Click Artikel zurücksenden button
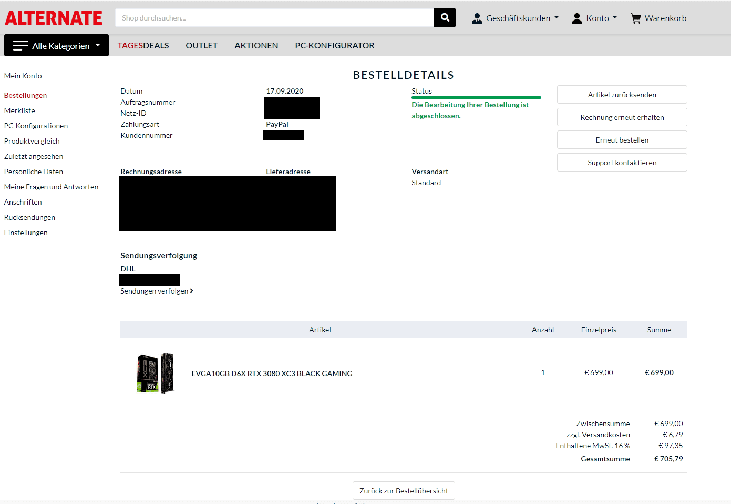The width and height of the screenshot is (731, 504). click(622, 95)
